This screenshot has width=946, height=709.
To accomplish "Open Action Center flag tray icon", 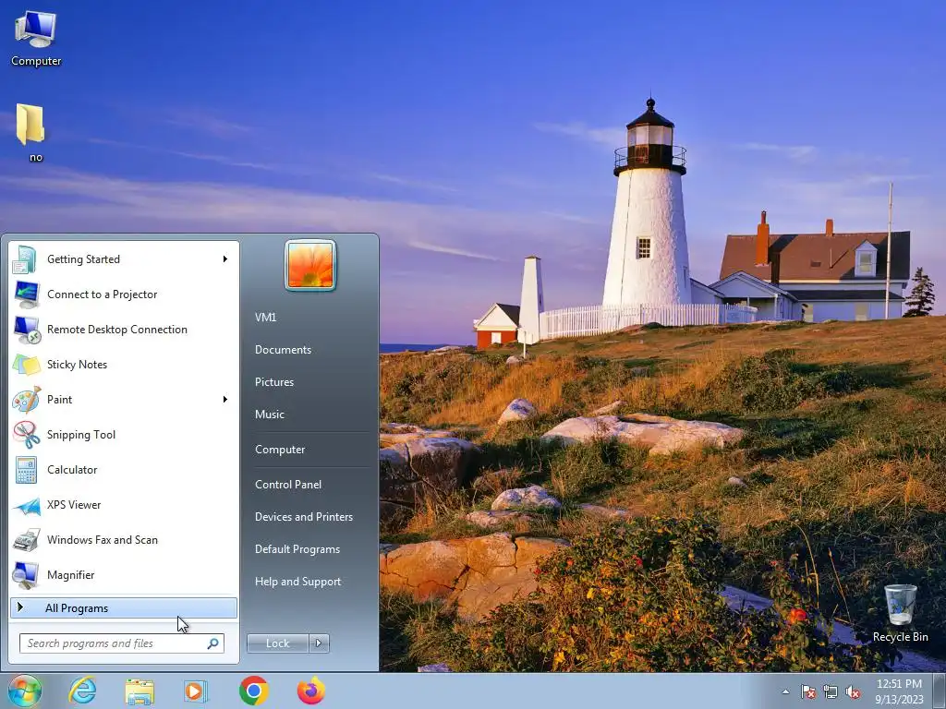I will (x=808, y=691).
